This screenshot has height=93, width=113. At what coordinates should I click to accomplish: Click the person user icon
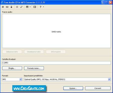(x=11, y=7)
